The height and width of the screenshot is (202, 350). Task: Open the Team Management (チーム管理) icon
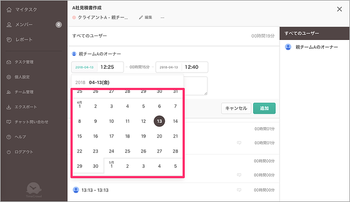point(9,92)
